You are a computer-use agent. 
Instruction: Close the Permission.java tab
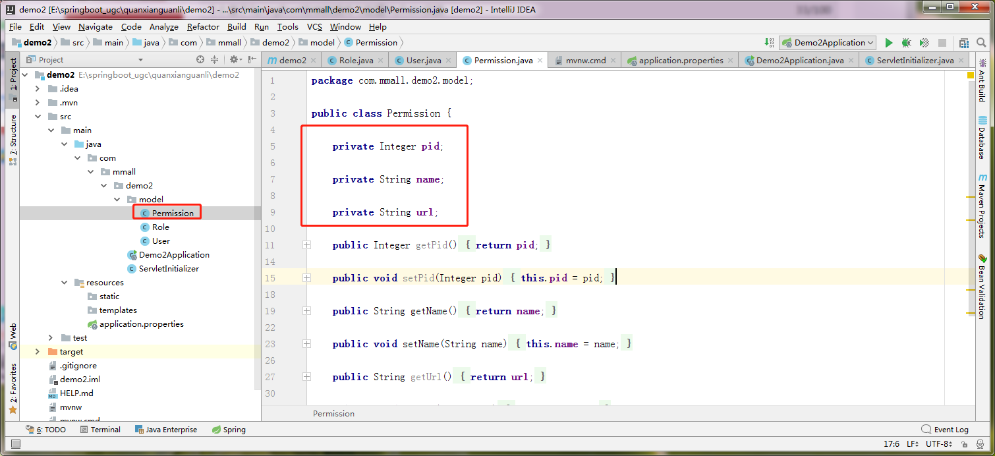pyautogui.click(x=540, y=61)
